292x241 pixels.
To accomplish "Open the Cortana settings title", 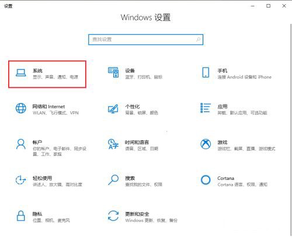I will [226, 178].
